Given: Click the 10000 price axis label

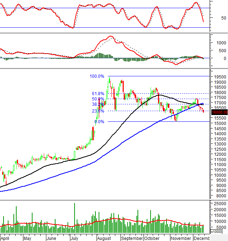Looking at the screenshot, I should tap(219, 175).
